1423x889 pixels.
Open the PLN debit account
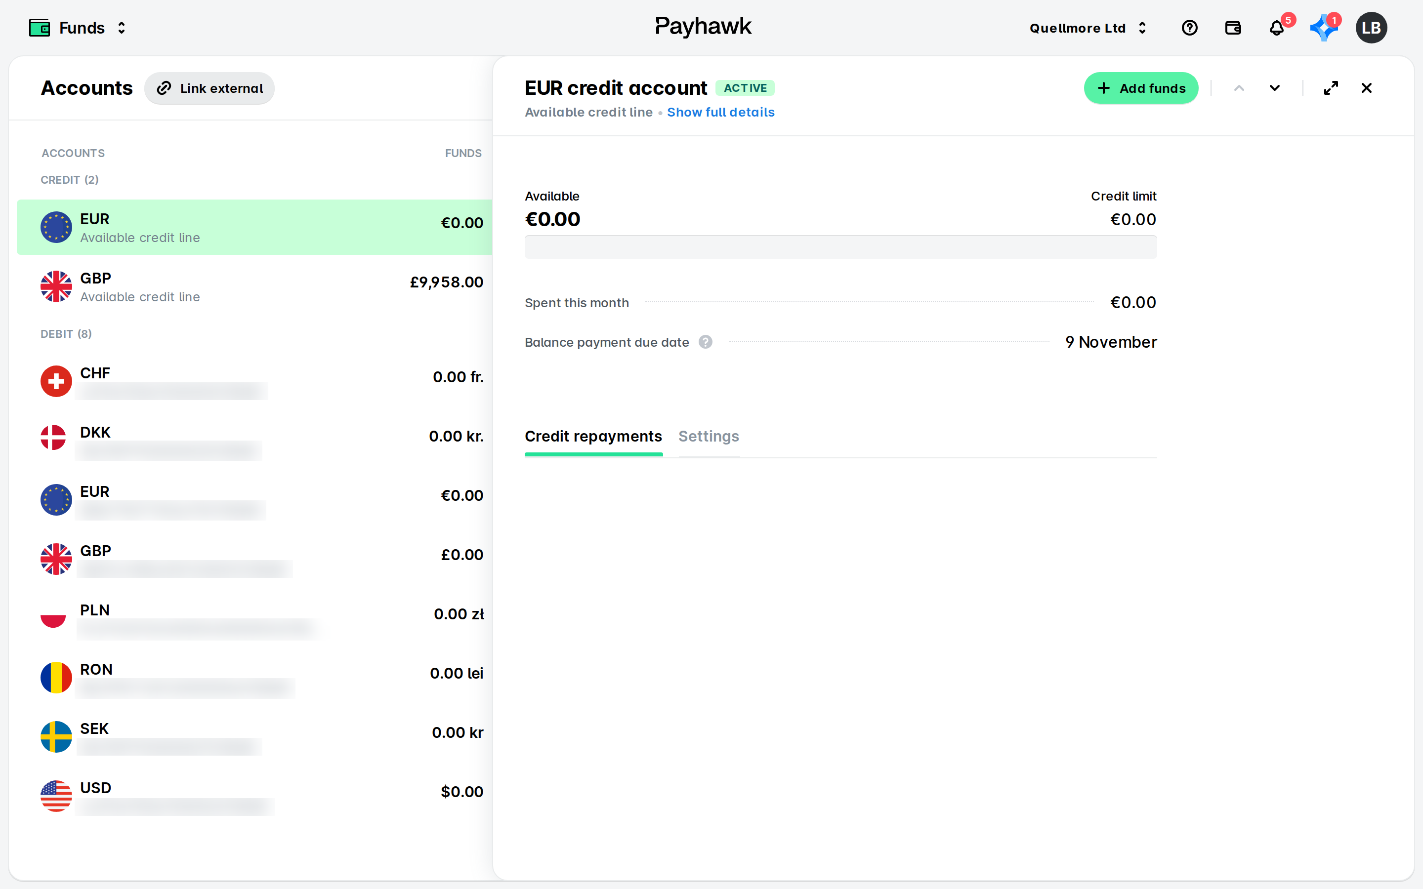(254, 619)
